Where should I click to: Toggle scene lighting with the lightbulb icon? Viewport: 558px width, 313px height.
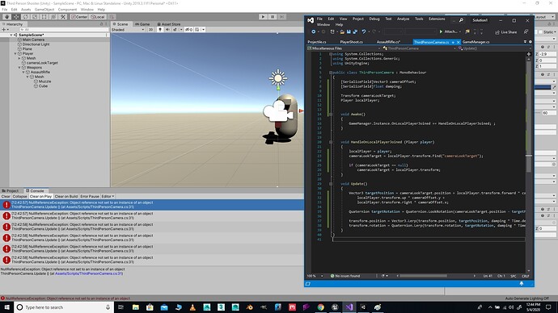(160, 30)
